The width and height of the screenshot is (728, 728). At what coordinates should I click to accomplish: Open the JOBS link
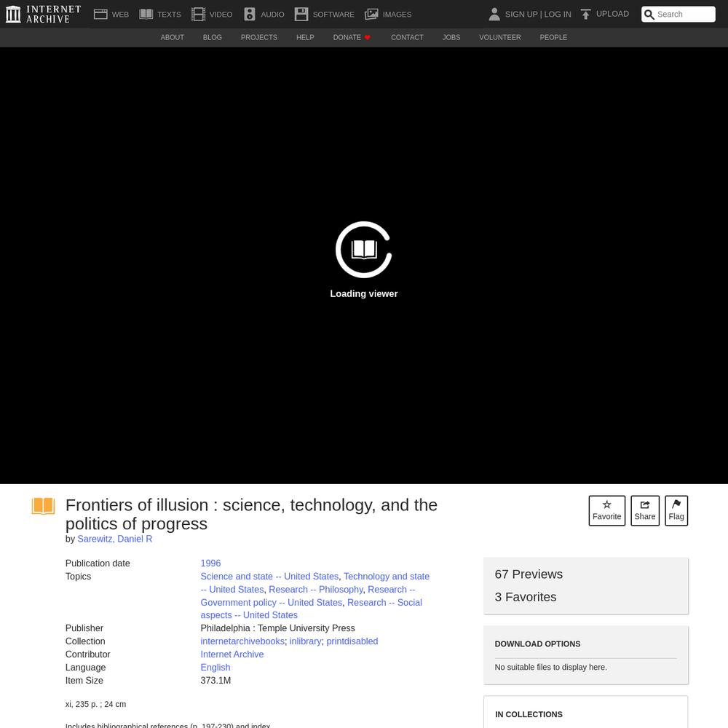tap(451, 38)
